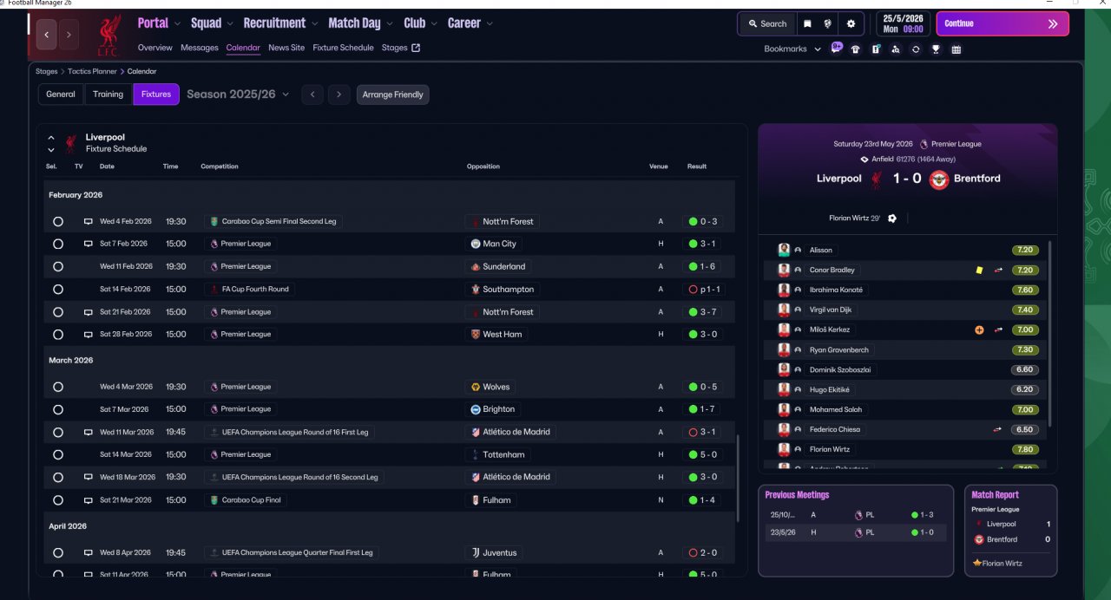
Task: Click the Arrange Friendly button
Action: pos(392,95)
